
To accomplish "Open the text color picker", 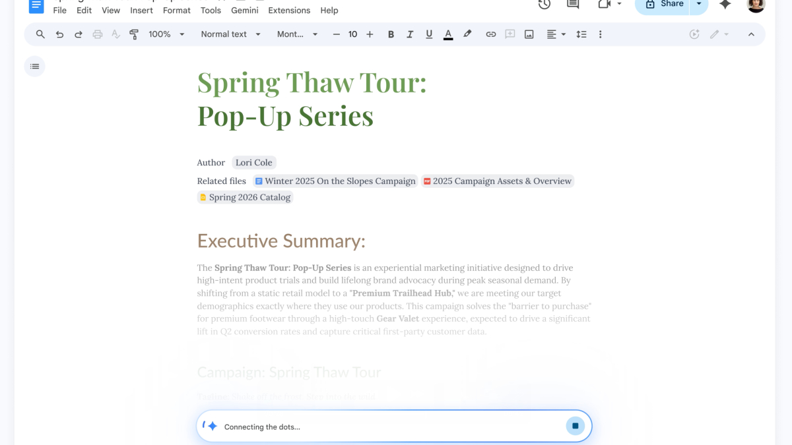I will pos(448,34).
